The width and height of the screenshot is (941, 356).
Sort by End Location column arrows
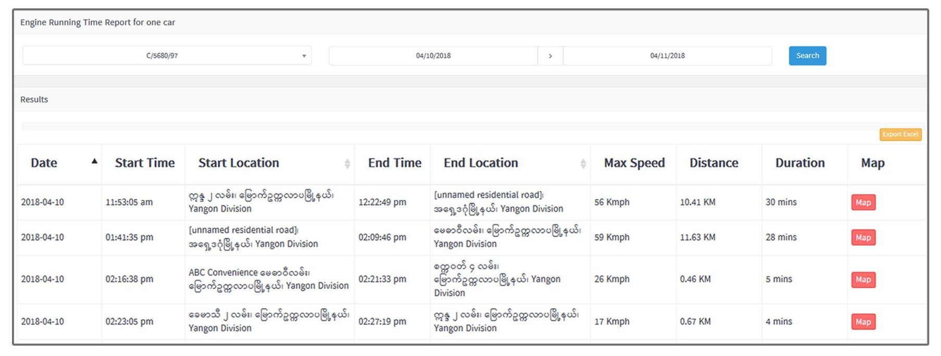click(583, 163)
